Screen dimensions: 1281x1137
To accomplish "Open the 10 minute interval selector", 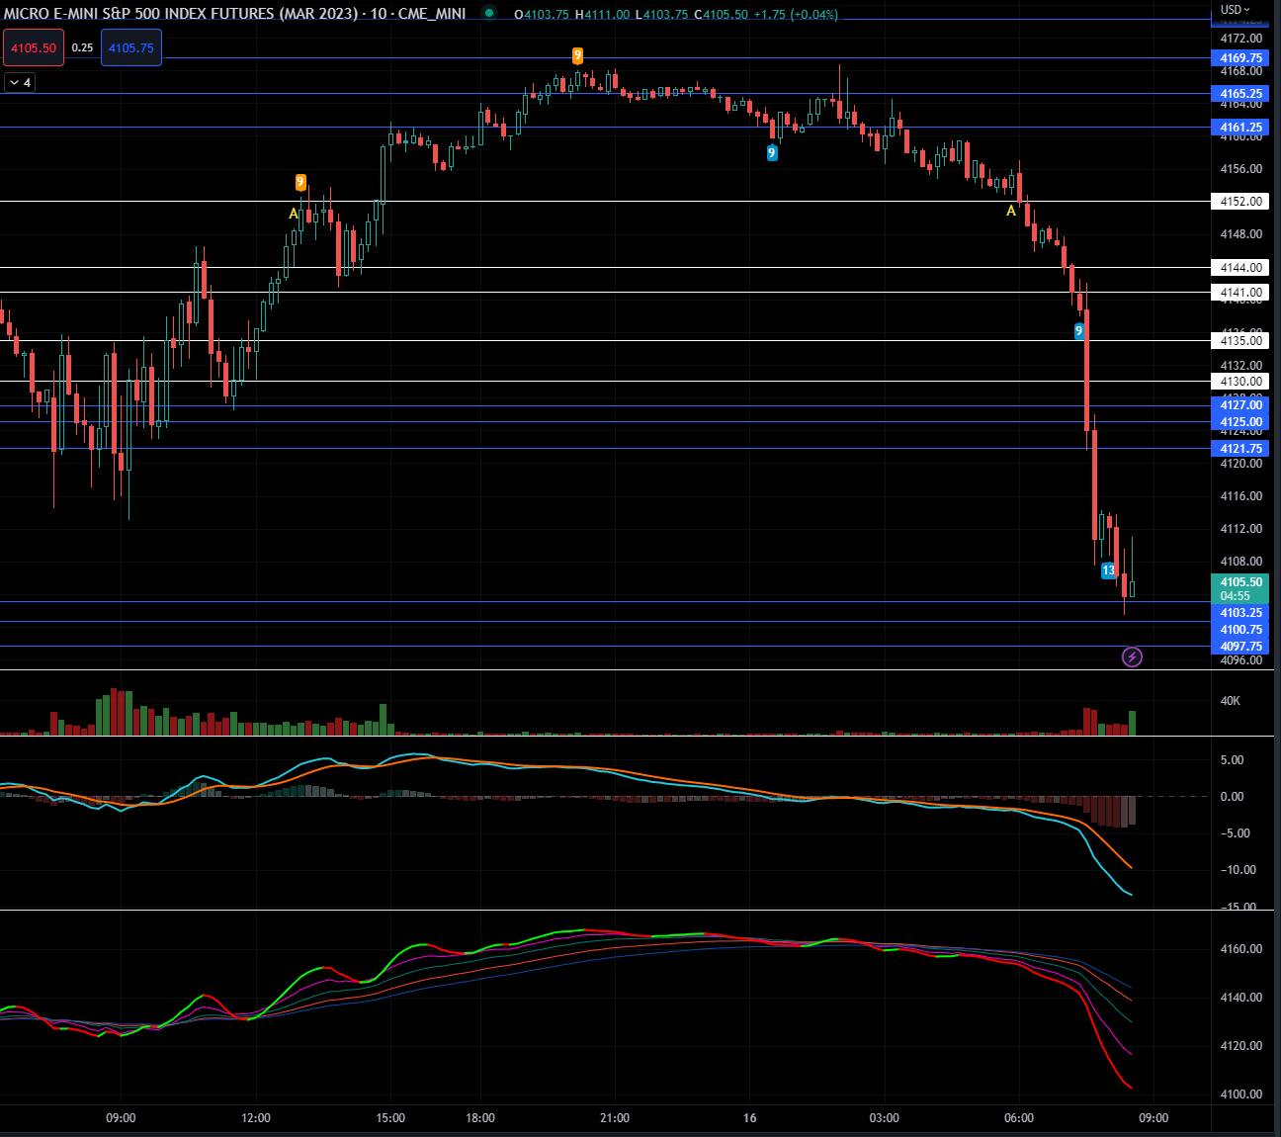I will point(379,14).
